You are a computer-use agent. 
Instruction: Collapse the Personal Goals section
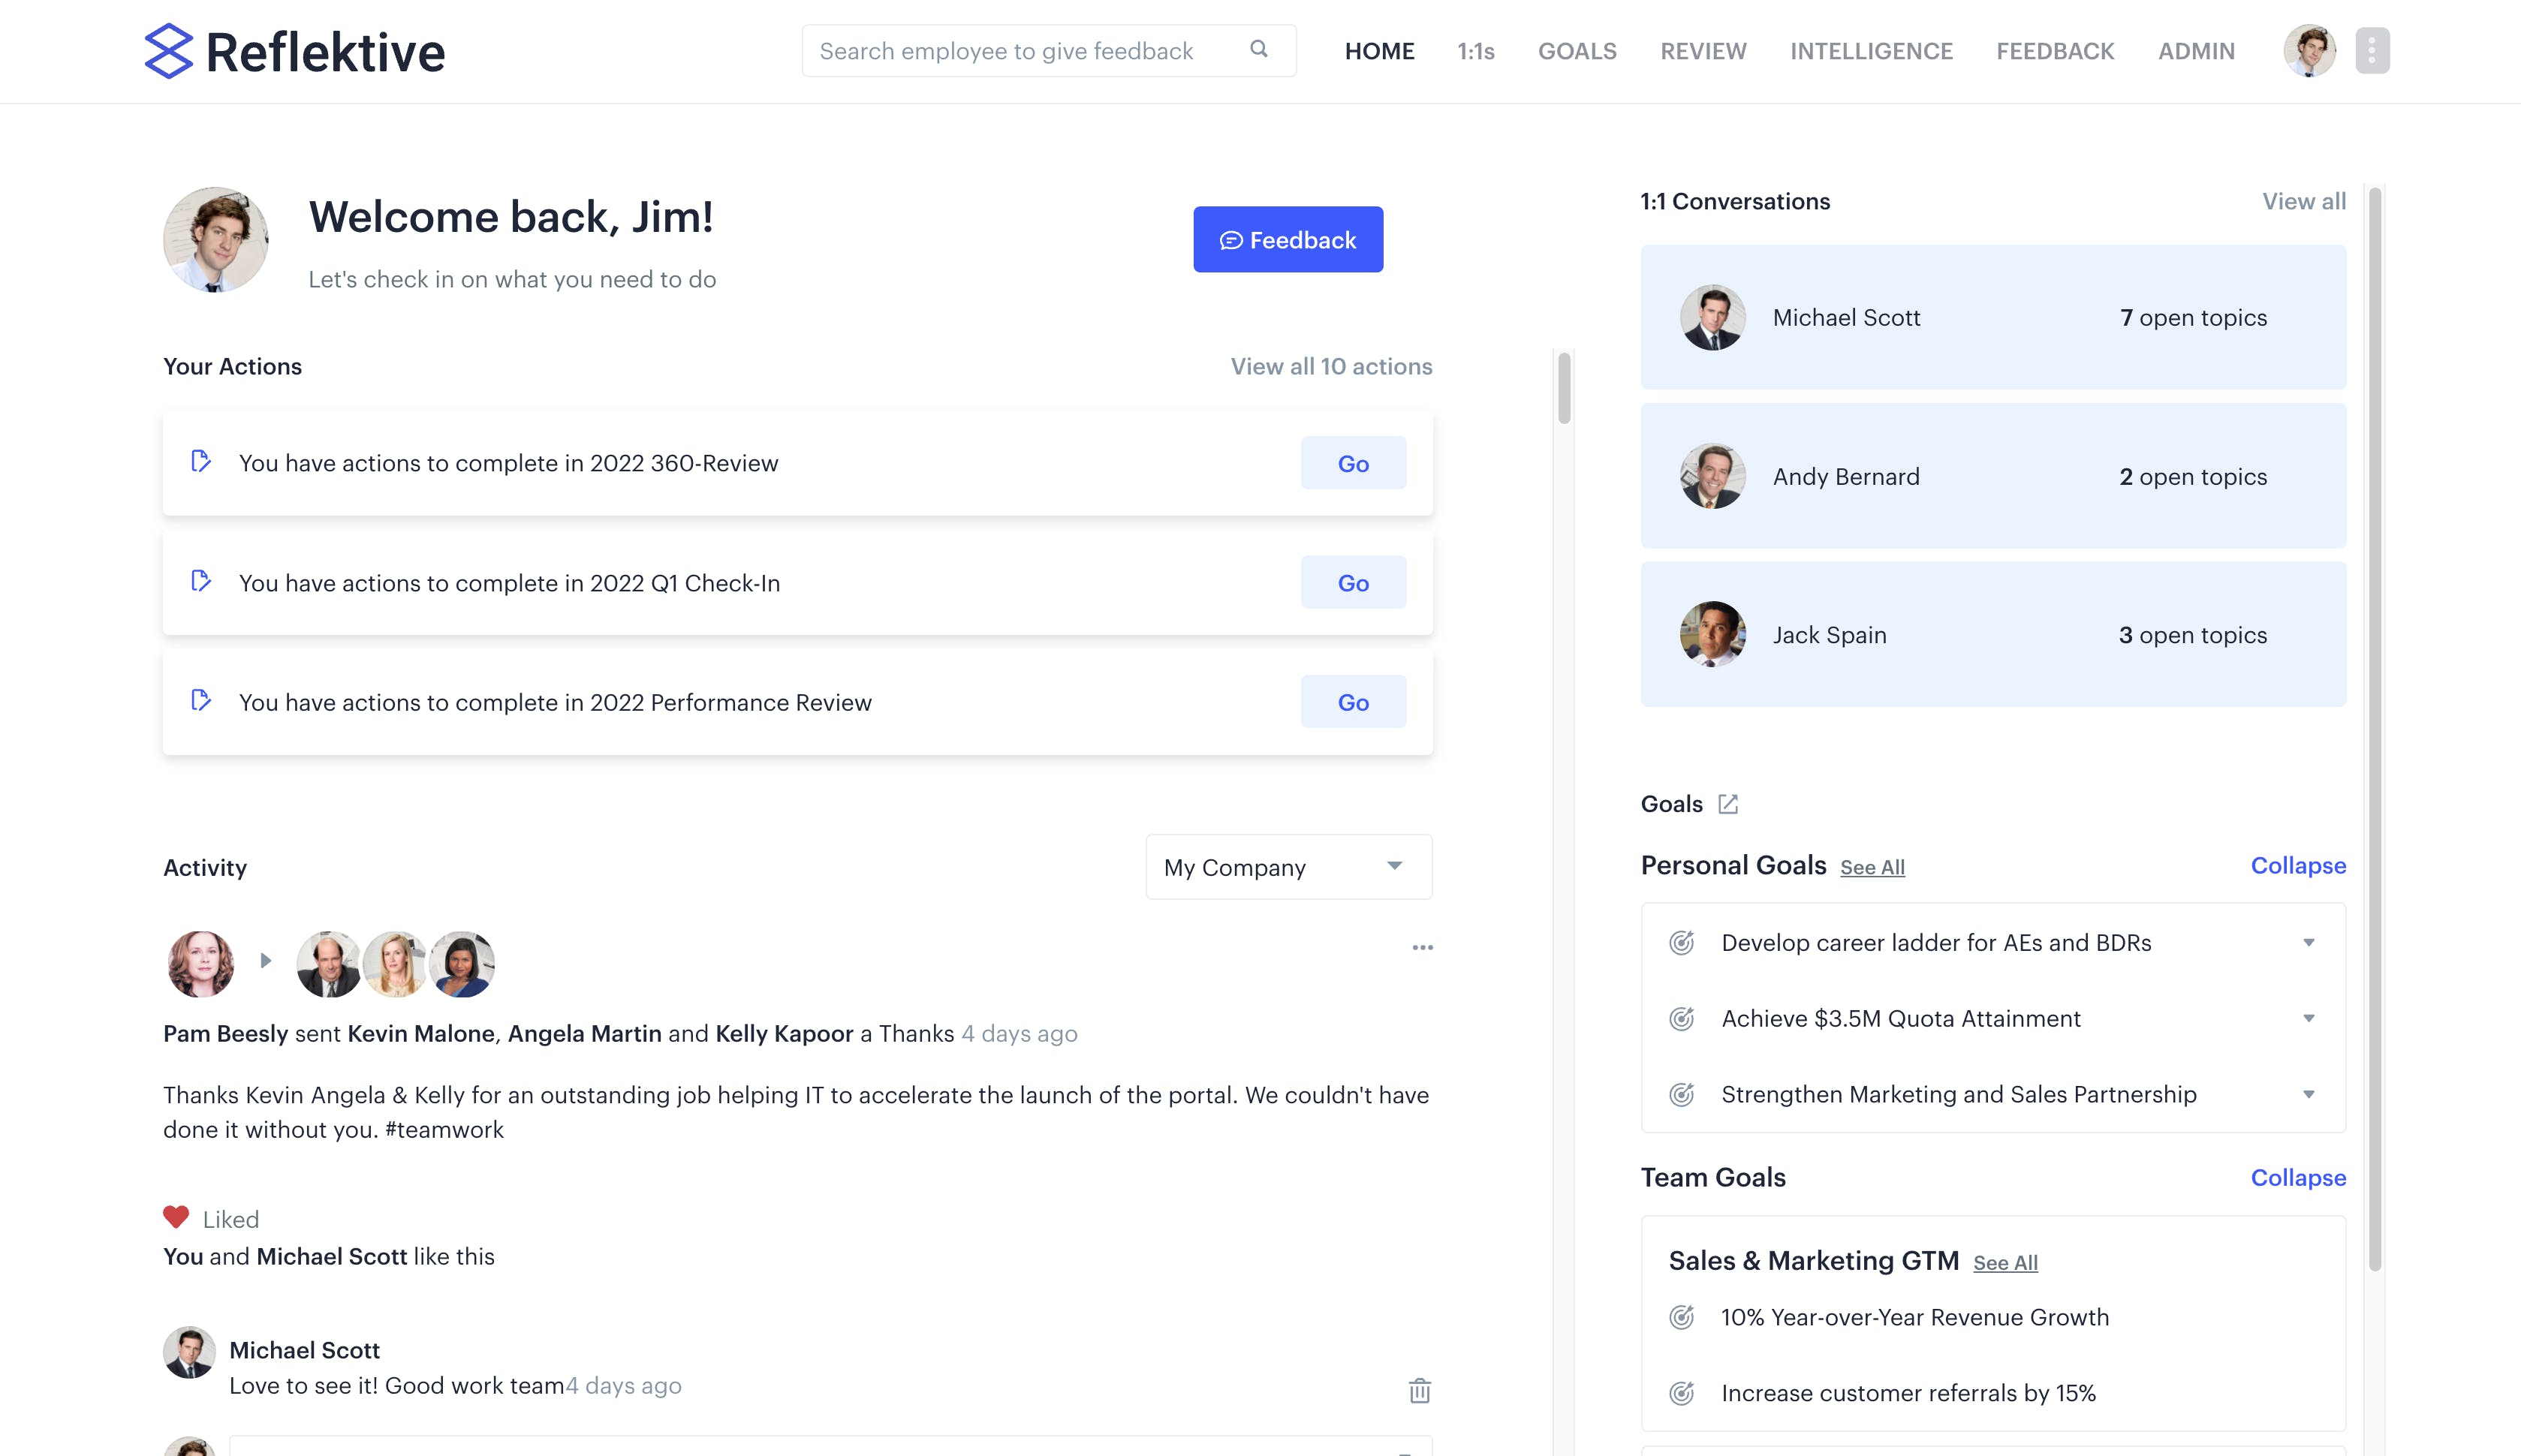[x=2297, y=866]
